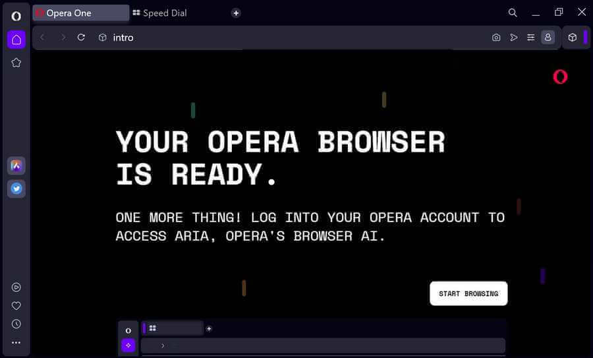The image size is (593, 358).
Task: Open a new tab with plus button
Action: pos(236,13)
